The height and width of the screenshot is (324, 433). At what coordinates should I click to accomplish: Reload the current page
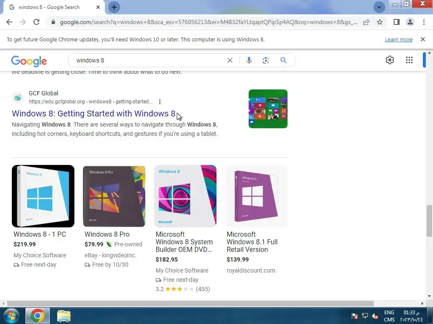click(36, 22)
